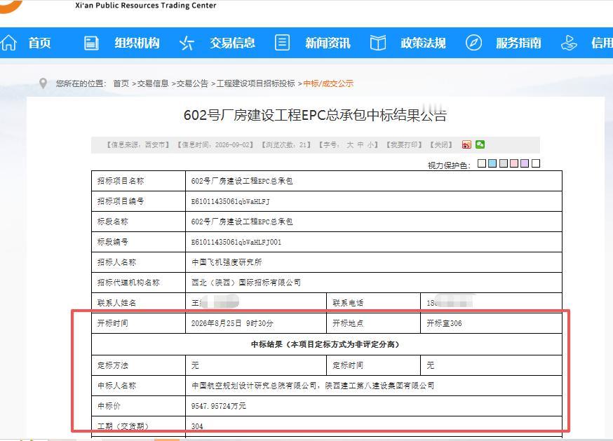This screenshot has height=441, width=613.
Task: Click the 中标人名称 value cell
Action: (374, 386)
